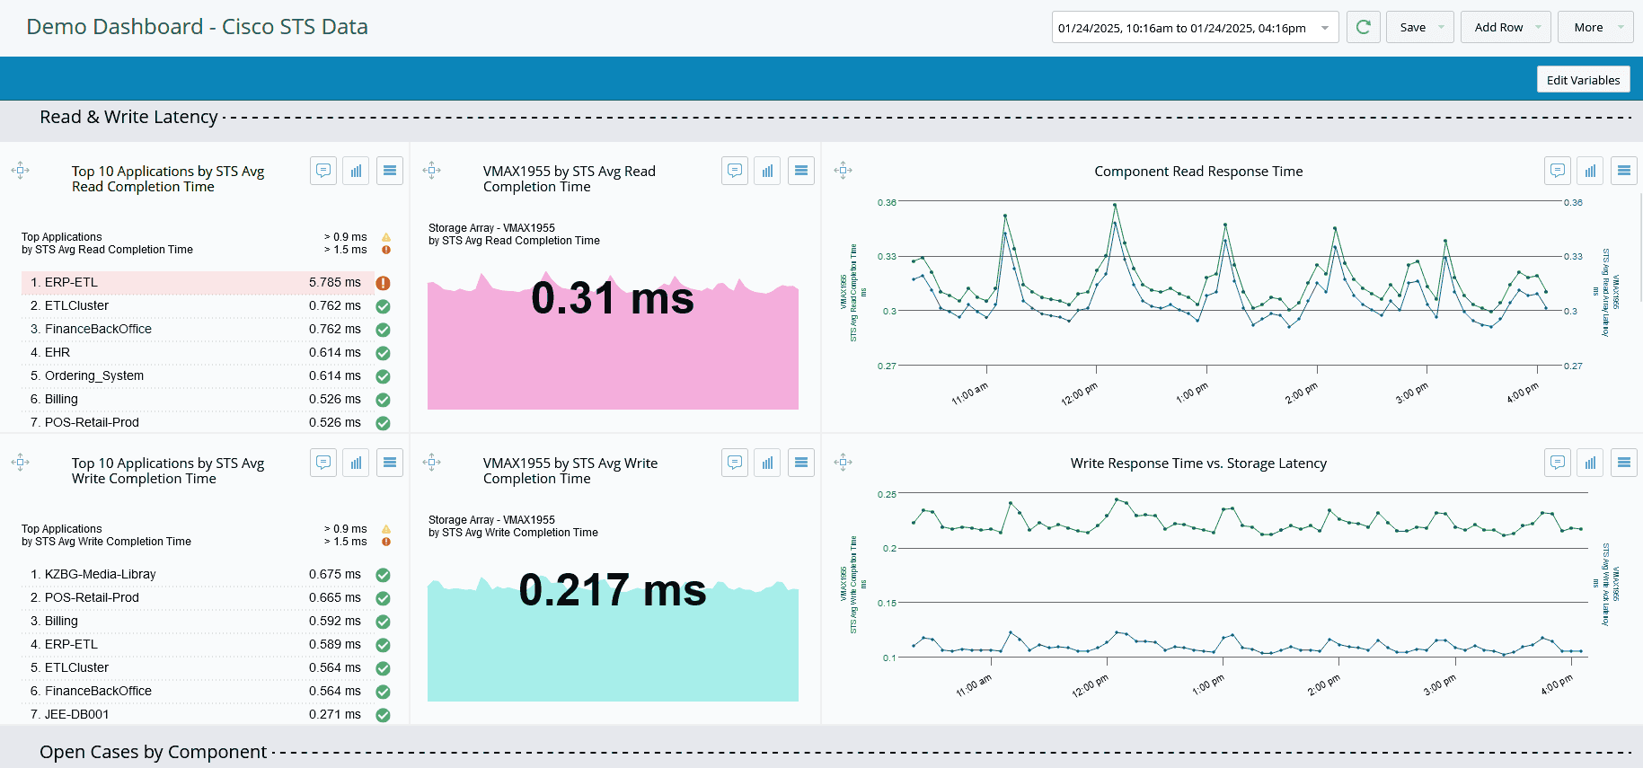Click chart icon on Component Read Response Time panel

(x=1591, y=171)
